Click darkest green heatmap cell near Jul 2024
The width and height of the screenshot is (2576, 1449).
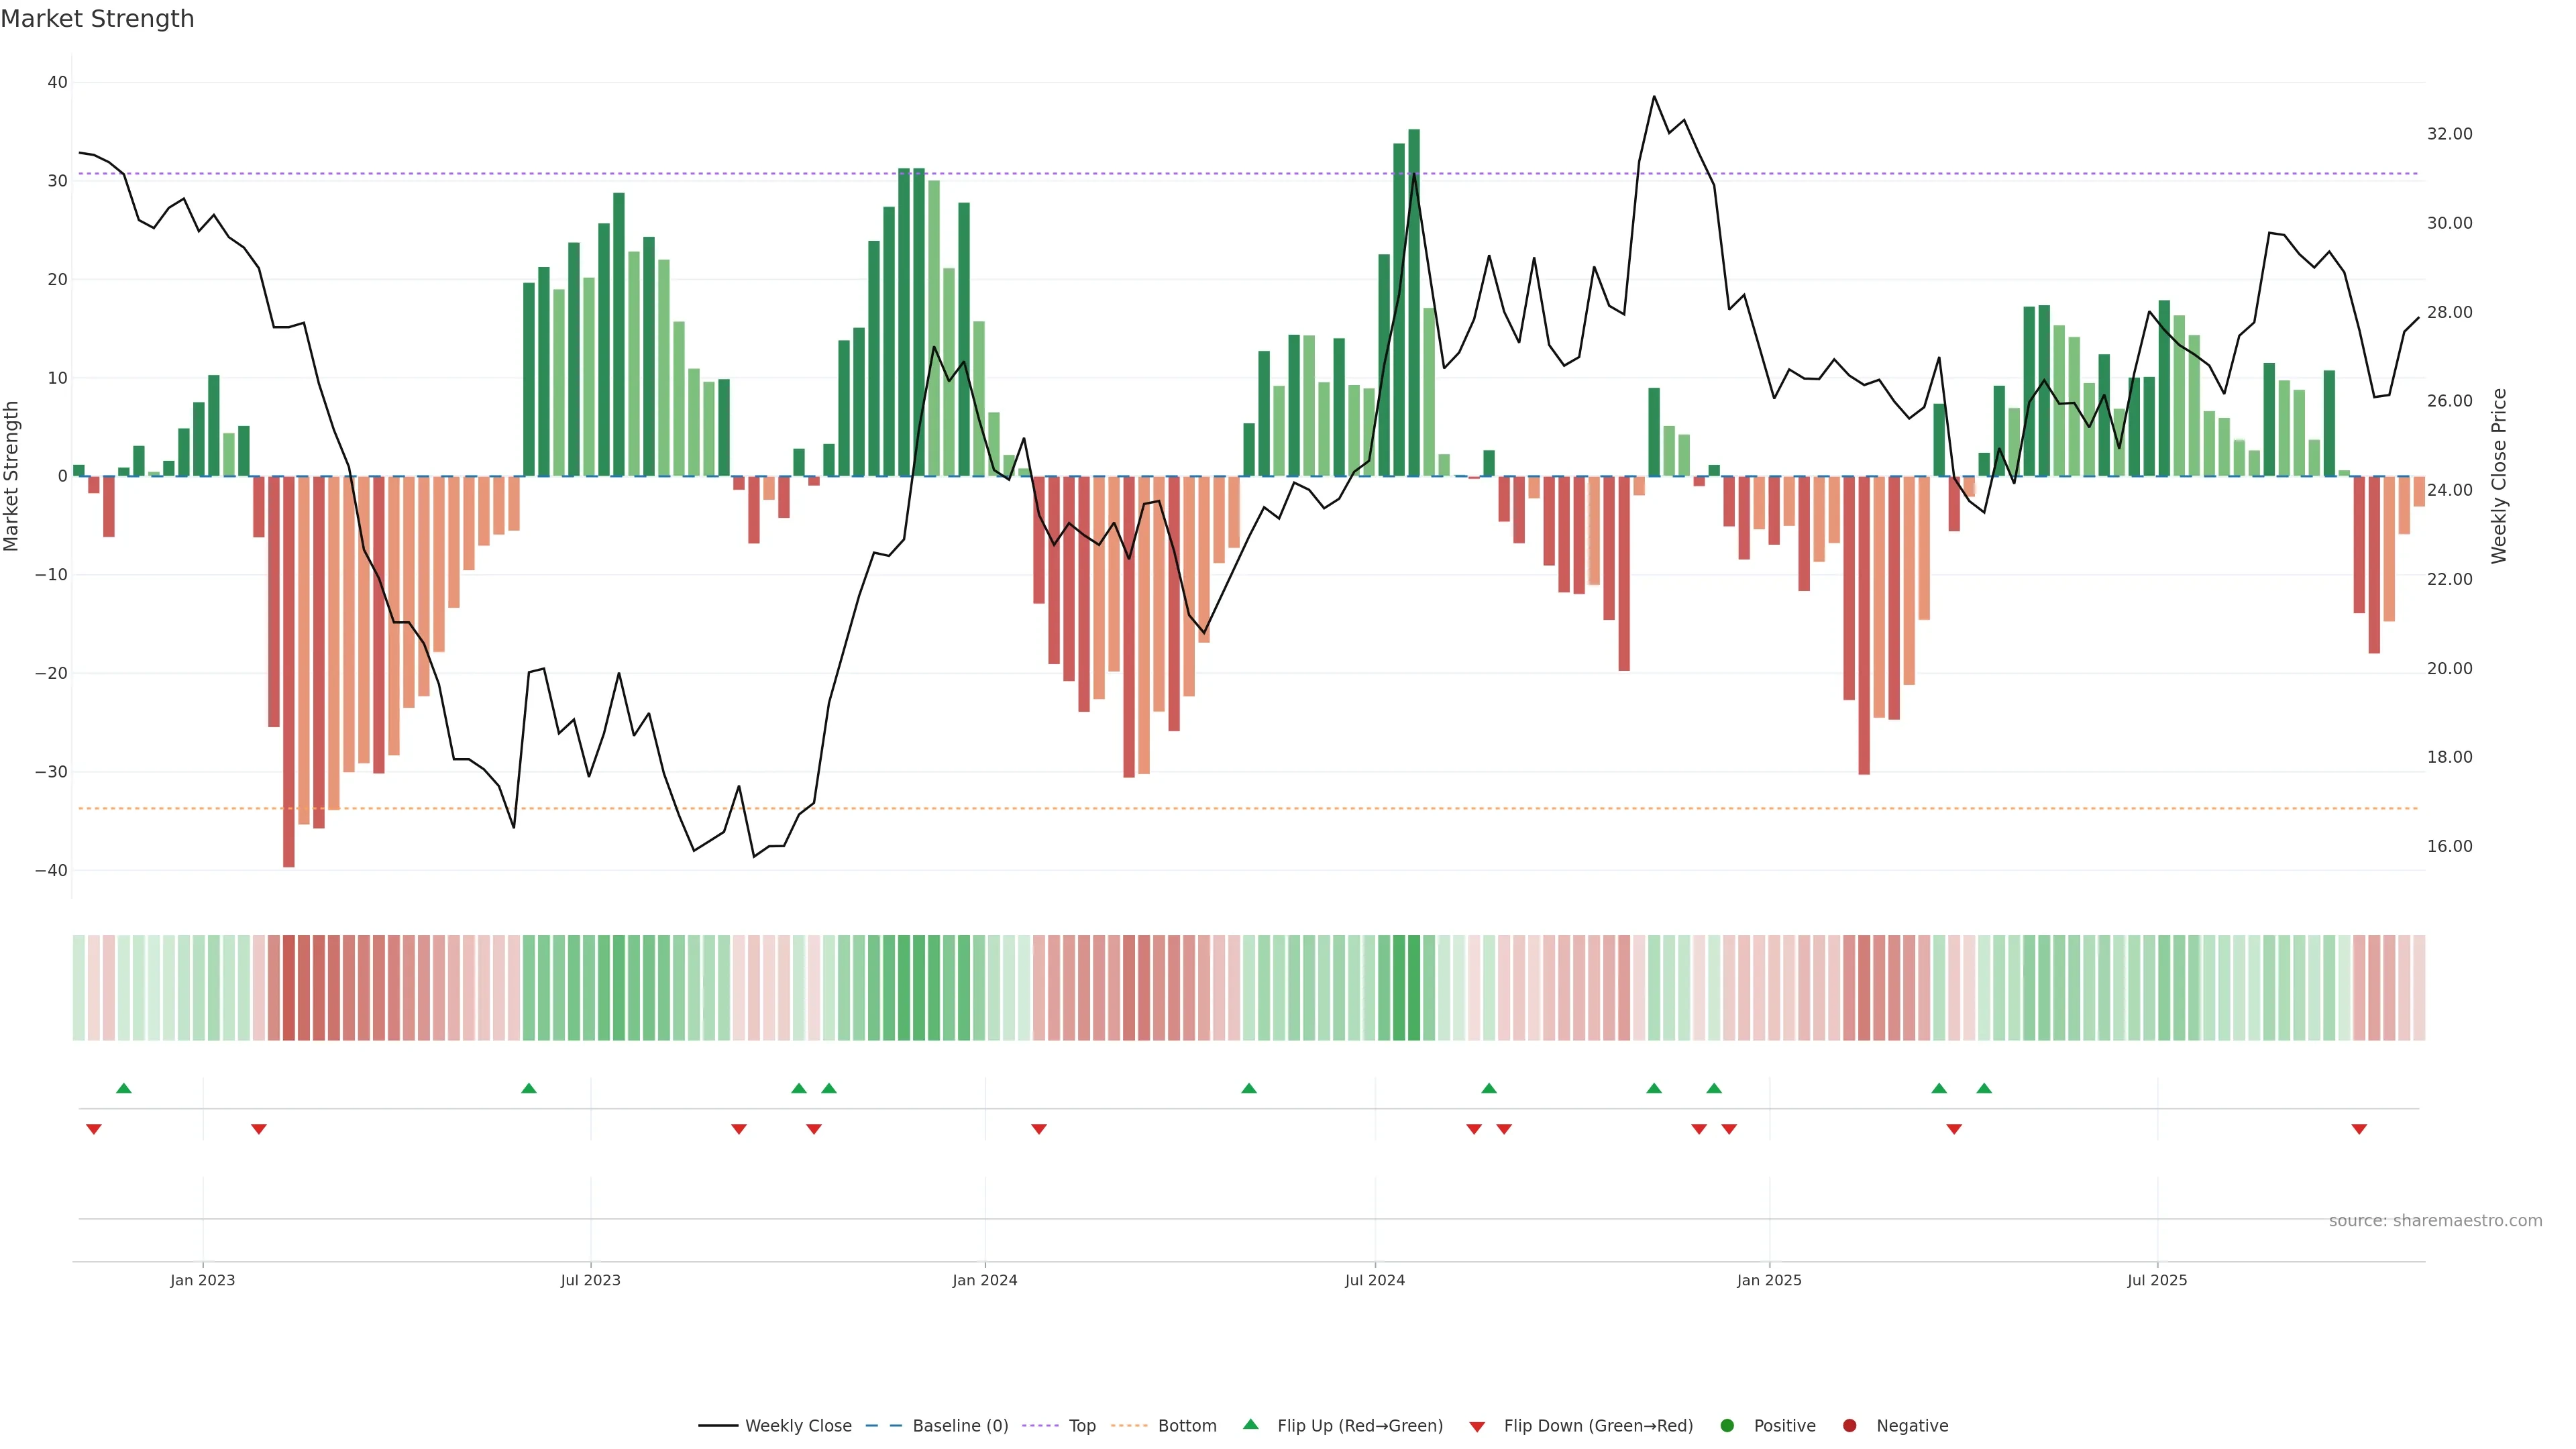click(x=1414, y=987)
